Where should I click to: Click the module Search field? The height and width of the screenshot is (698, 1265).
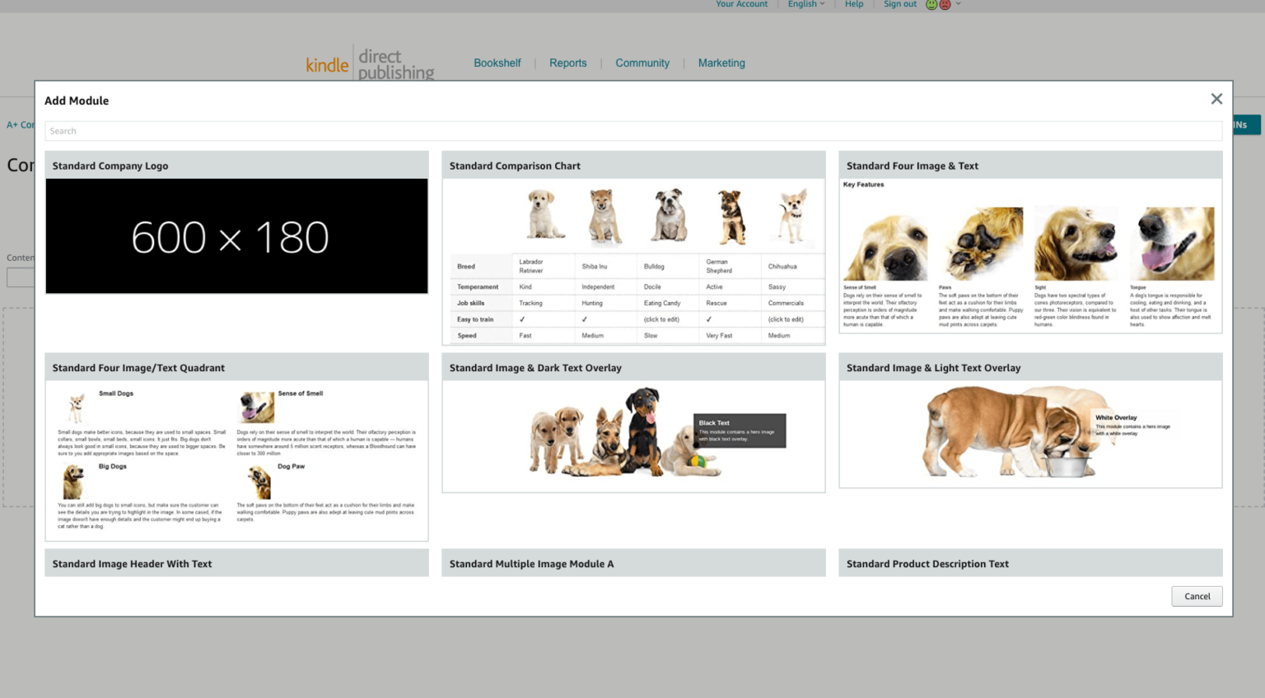(632, 131)
